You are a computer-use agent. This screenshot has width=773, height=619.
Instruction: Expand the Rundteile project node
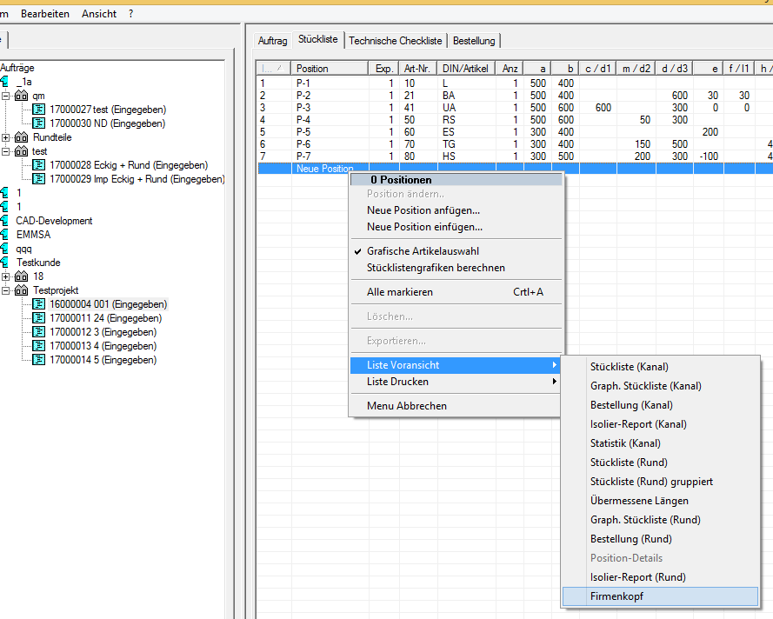tap(5, 137)
